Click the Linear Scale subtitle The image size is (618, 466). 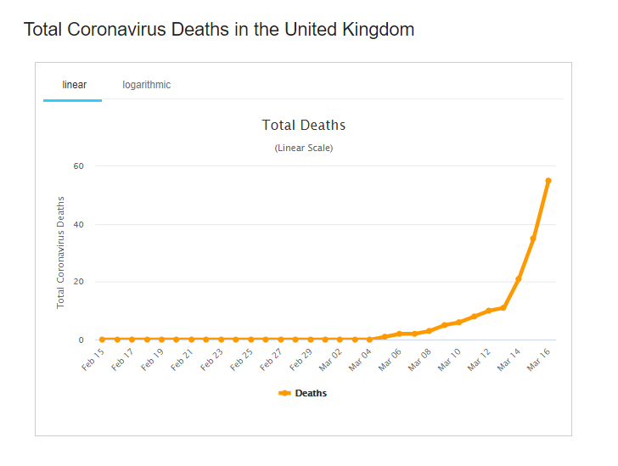click(x=304, y=148)
